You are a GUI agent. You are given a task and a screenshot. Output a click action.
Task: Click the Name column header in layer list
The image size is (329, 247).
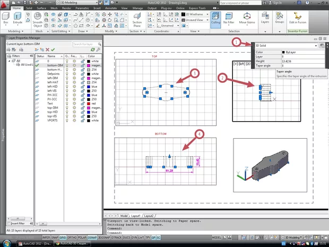coord(51,56)
